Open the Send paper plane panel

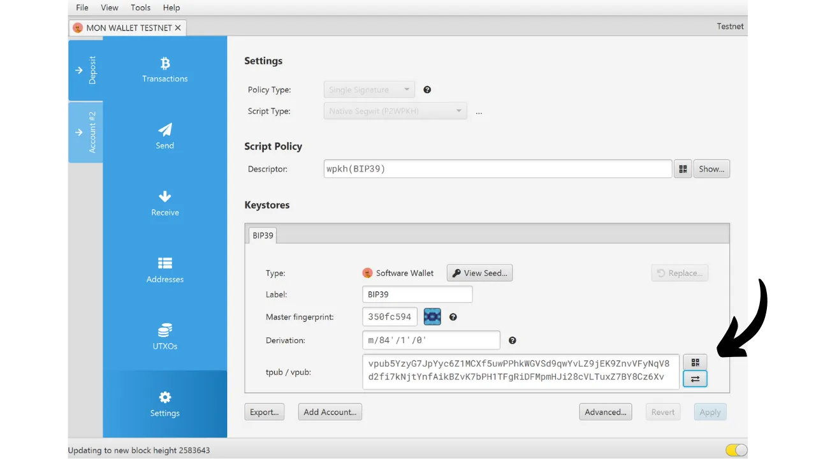point(164,136)
